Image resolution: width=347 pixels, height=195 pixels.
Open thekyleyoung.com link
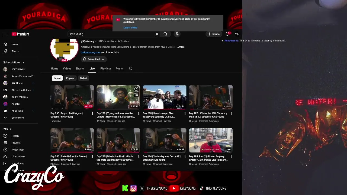(91, 53)
